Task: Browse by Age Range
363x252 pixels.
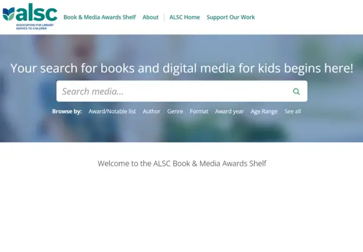Action: [264, 111]
